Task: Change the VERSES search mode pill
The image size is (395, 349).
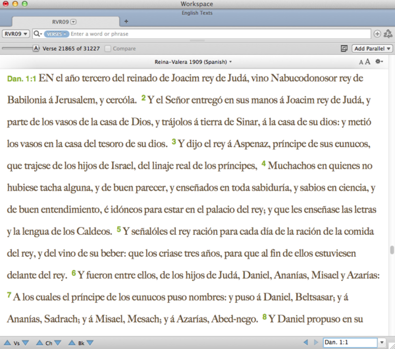Action: click(57, 34)
